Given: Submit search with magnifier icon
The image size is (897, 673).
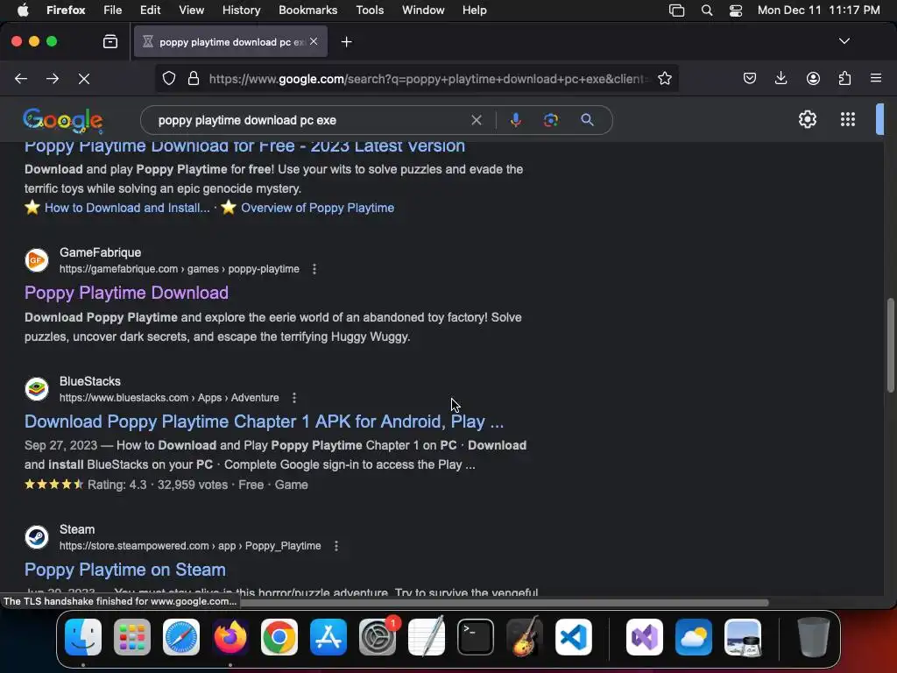Looking at the screenshot, I should 587,119.
